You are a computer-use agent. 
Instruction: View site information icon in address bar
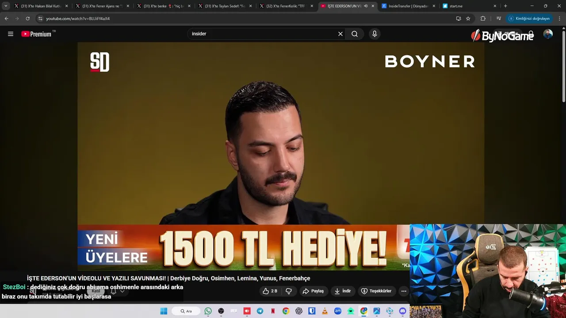click(x=40, y=19)
